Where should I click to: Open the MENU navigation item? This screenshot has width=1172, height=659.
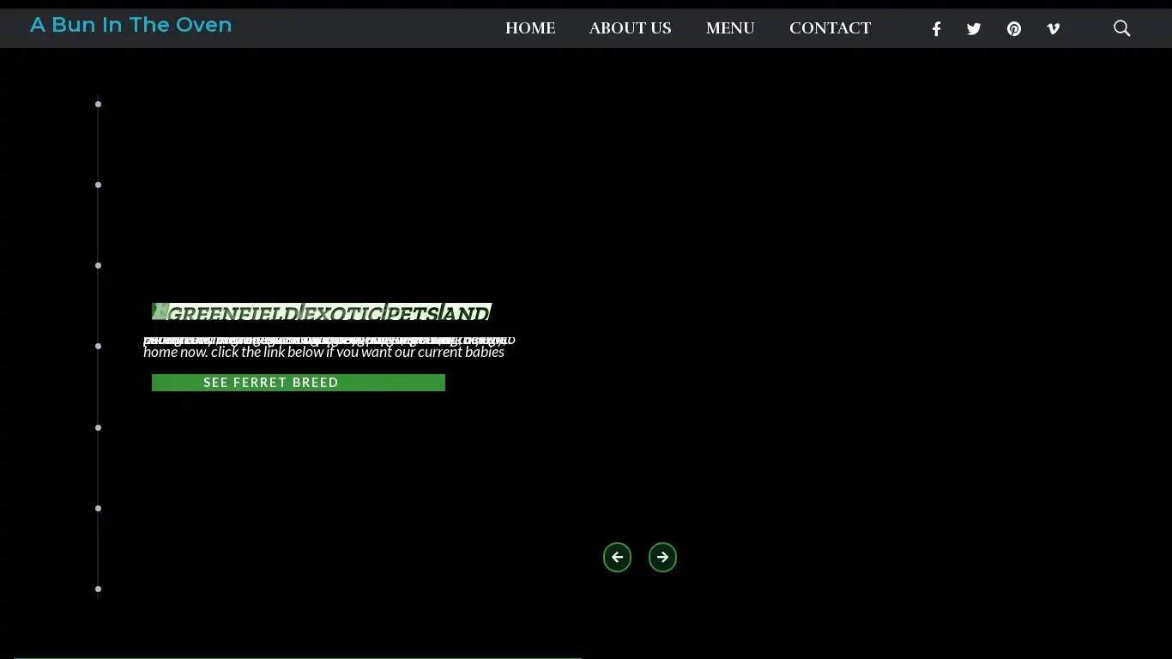click(730, 28)
